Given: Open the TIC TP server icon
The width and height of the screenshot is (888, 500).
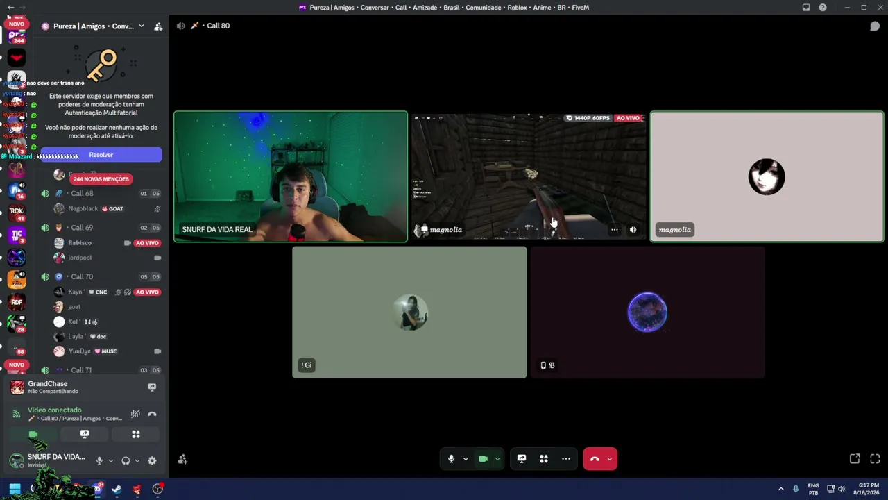Looking at the screenshot, I should tap(17, 236).
